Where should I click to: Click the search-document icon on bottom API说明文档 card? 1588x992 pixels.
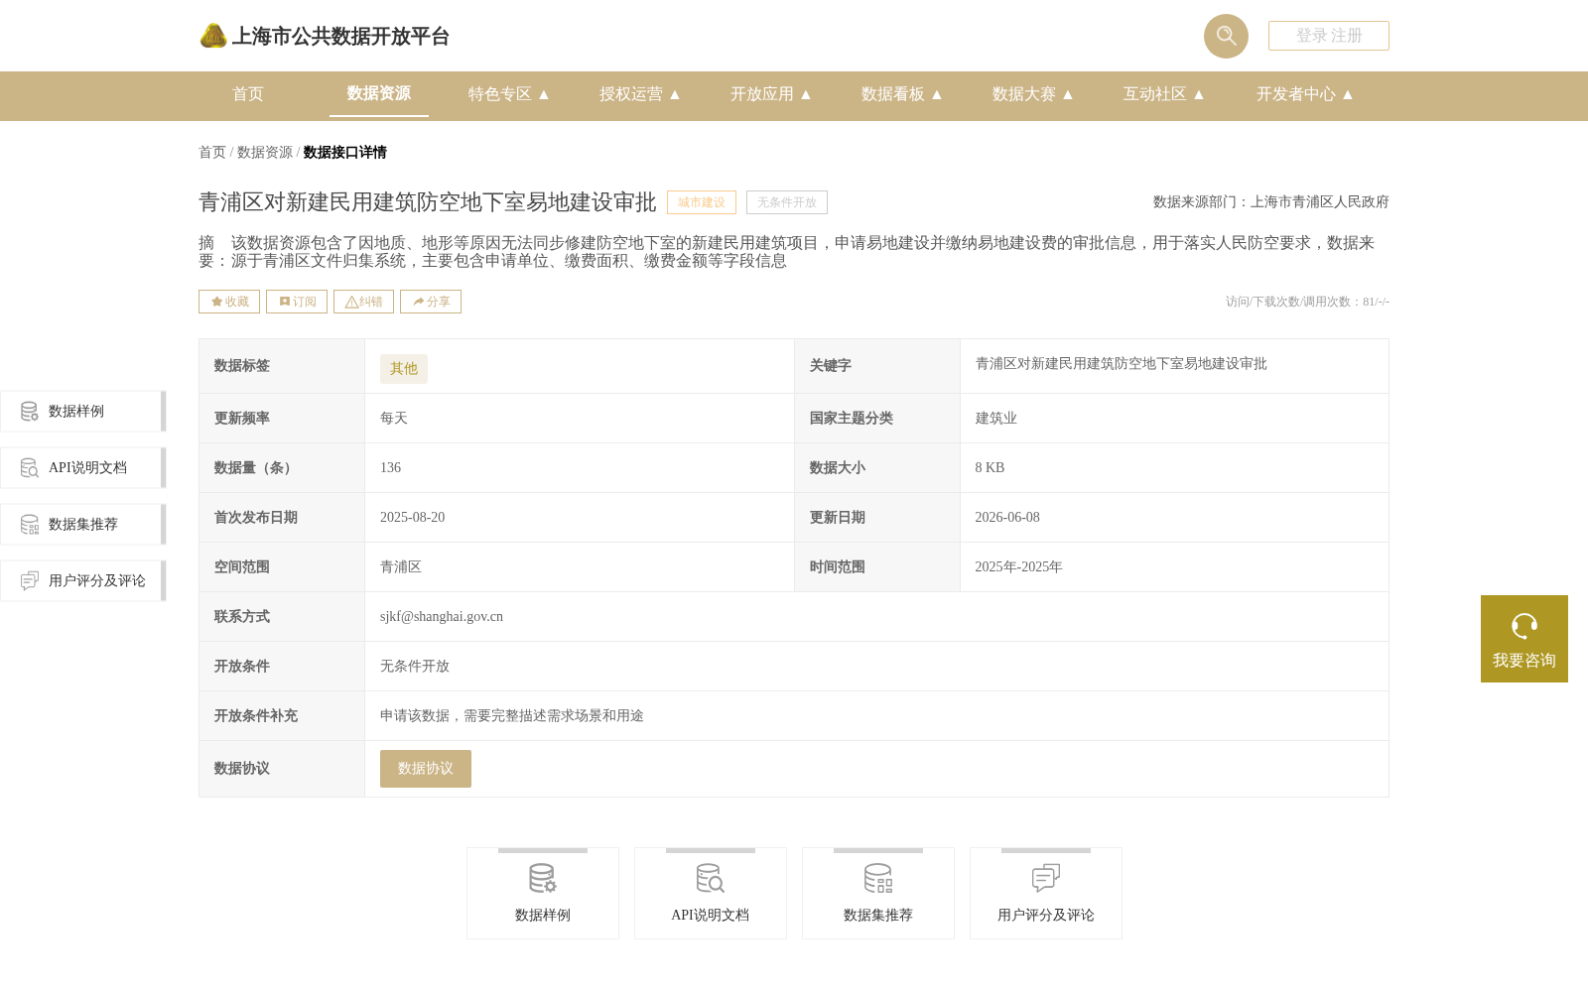(x=711, y=878)
